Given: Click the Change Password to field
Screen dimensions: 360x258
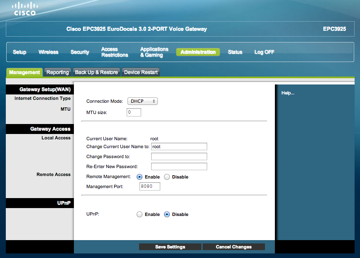Looking at the screenshot, I should click(179, 156).
